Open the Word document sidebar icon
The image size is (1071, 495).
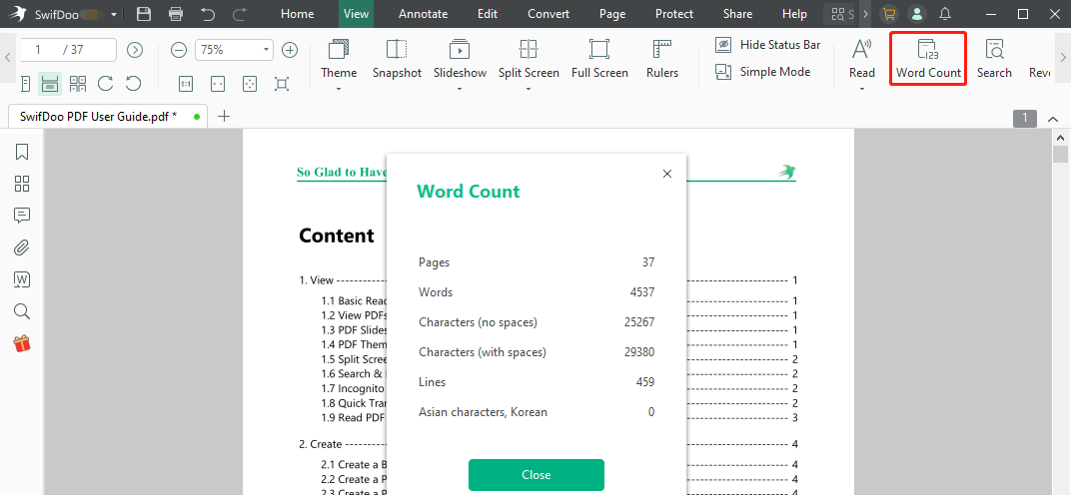point(22,279)
